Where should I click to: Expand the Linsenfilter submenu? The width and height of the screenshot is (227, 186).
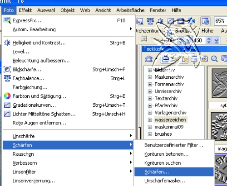68,172
